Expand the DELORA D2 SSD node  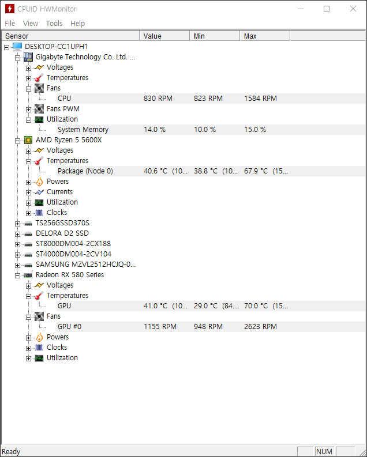(x=17, y=234)
